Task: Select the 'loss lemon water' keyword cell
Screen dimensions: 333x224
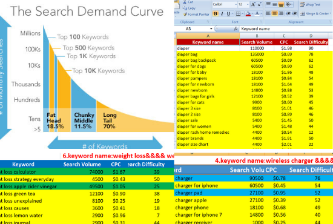Action: (x=21, y=216)
